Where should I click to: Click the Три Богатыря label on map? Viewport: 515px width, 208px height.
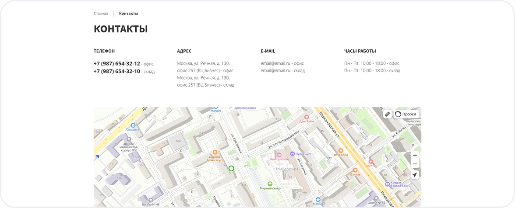(287, 169)
